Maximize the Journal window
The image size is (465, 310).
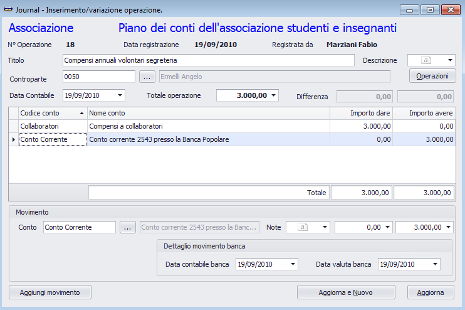(x=430, y=10)
